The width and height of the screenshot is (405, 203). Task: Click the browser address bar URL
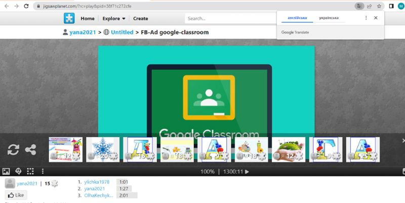(87, 6)
